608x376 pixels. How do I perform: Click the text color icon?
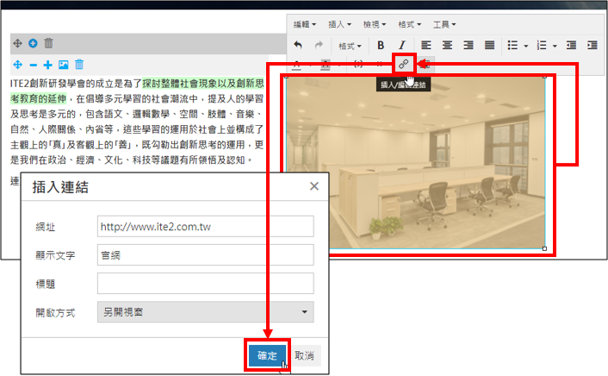pos(296,65)
